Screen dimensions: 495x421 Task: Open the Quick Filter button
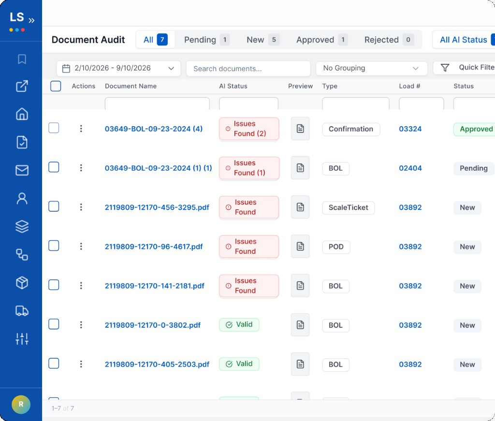(x=464, y=68)
